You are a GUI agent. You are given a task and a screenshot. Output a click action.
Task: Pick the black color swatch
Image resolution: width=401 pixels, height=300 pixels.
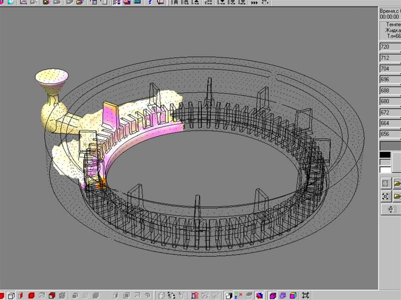click(385, 155)
